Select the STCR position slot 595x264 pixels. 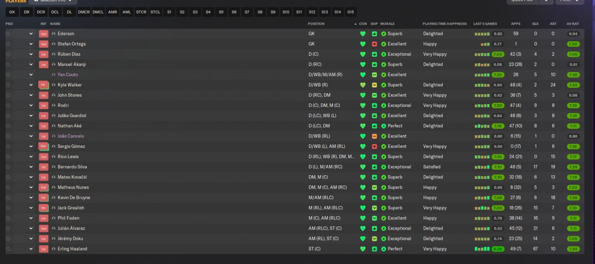(x=141, y=12)
